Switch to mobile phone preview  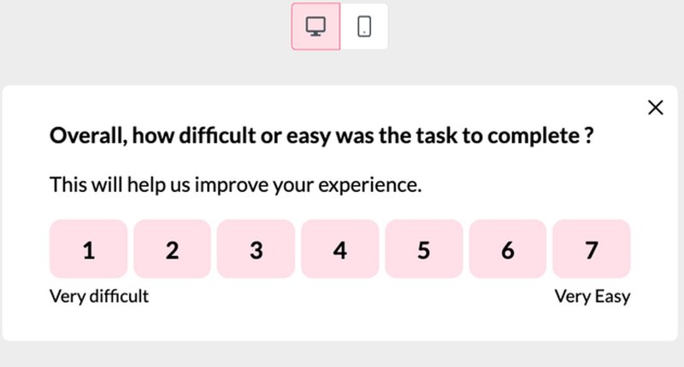(x=364, y=26)
